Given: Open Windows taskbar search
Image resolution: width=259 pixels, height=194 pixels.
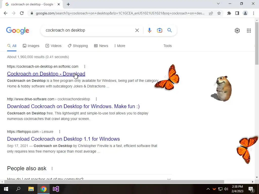Looking at the screenshot, I should [x=18, y=189].
